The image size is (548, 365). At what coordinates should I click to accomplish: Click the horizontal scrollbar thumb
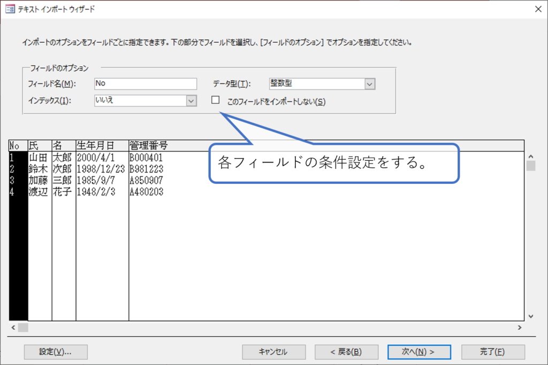pos(23,327)
